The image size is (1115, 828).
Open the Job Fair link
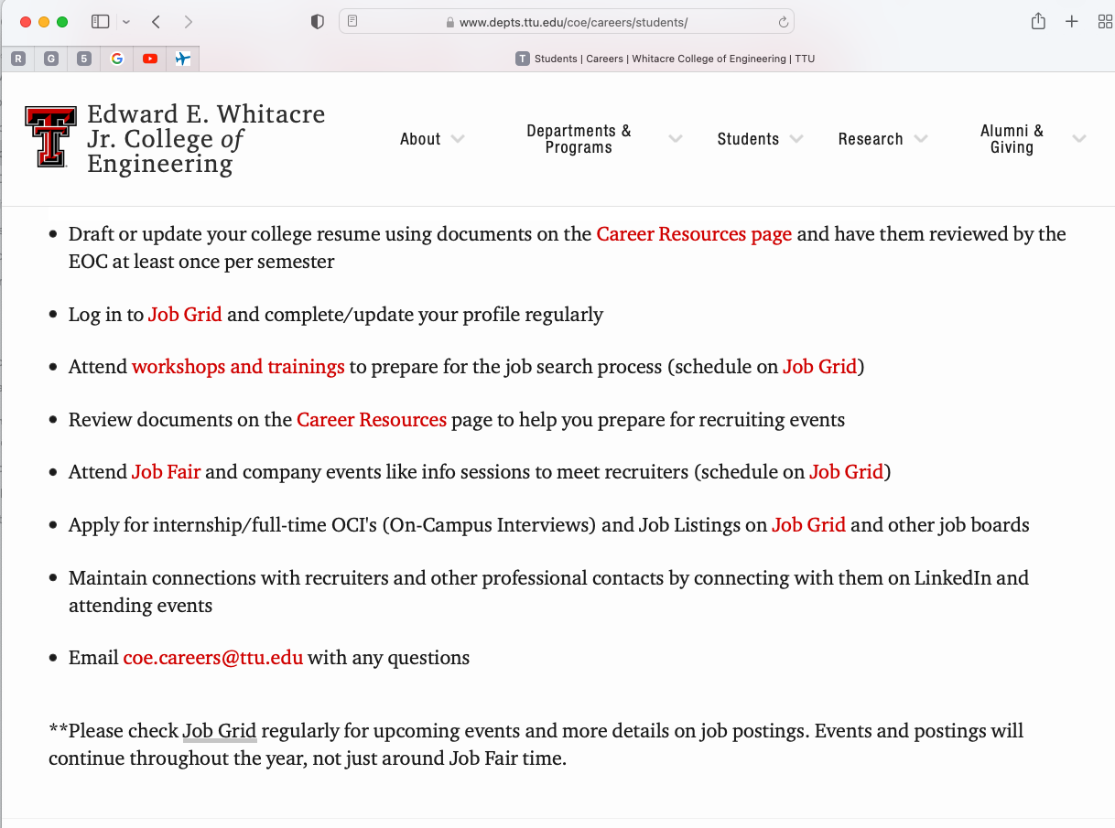(166, 472)
